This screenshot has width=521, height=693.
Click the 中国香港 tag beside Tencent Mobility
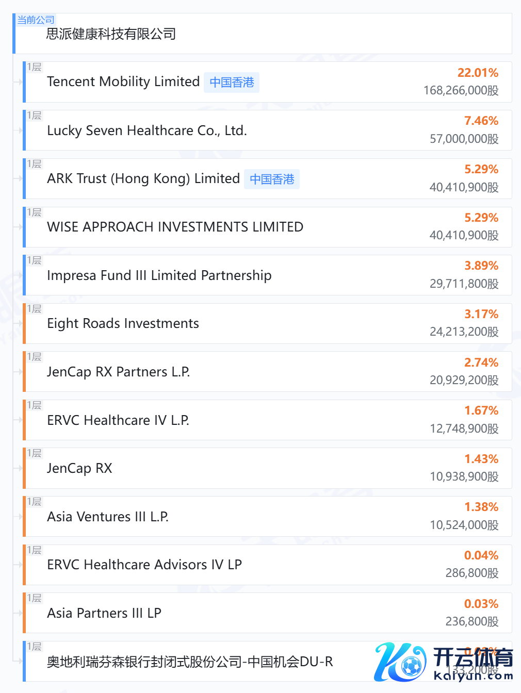(232, 82)
